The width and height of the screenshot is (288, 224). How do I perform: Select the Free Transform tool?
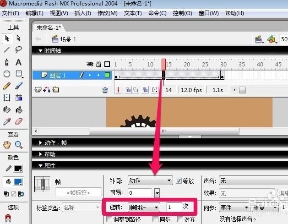(7, 98)
